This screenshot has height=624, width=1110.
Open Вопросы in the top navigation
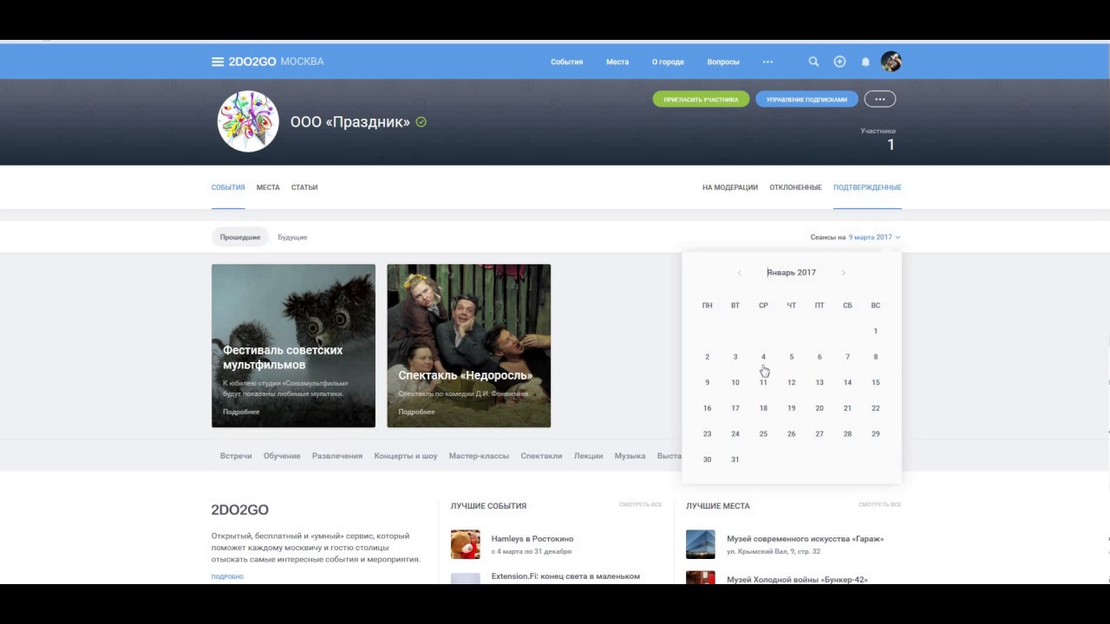point(723,62)
